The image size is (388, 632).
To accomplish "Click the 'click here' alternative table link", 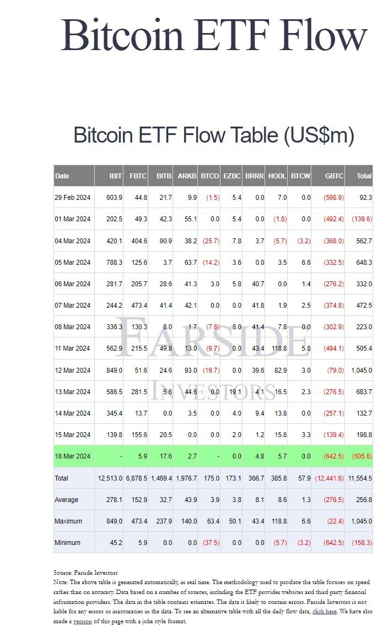I will [325, 612].
